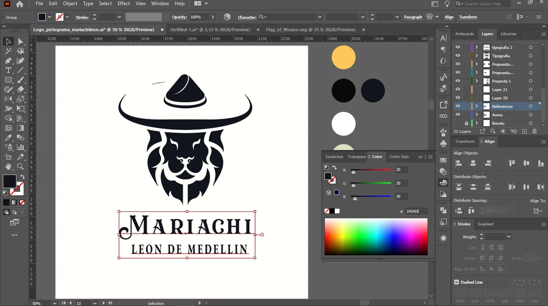Select the Zoom tool
The width and height of the screenshot is (548, 306).
pos(20,166)
